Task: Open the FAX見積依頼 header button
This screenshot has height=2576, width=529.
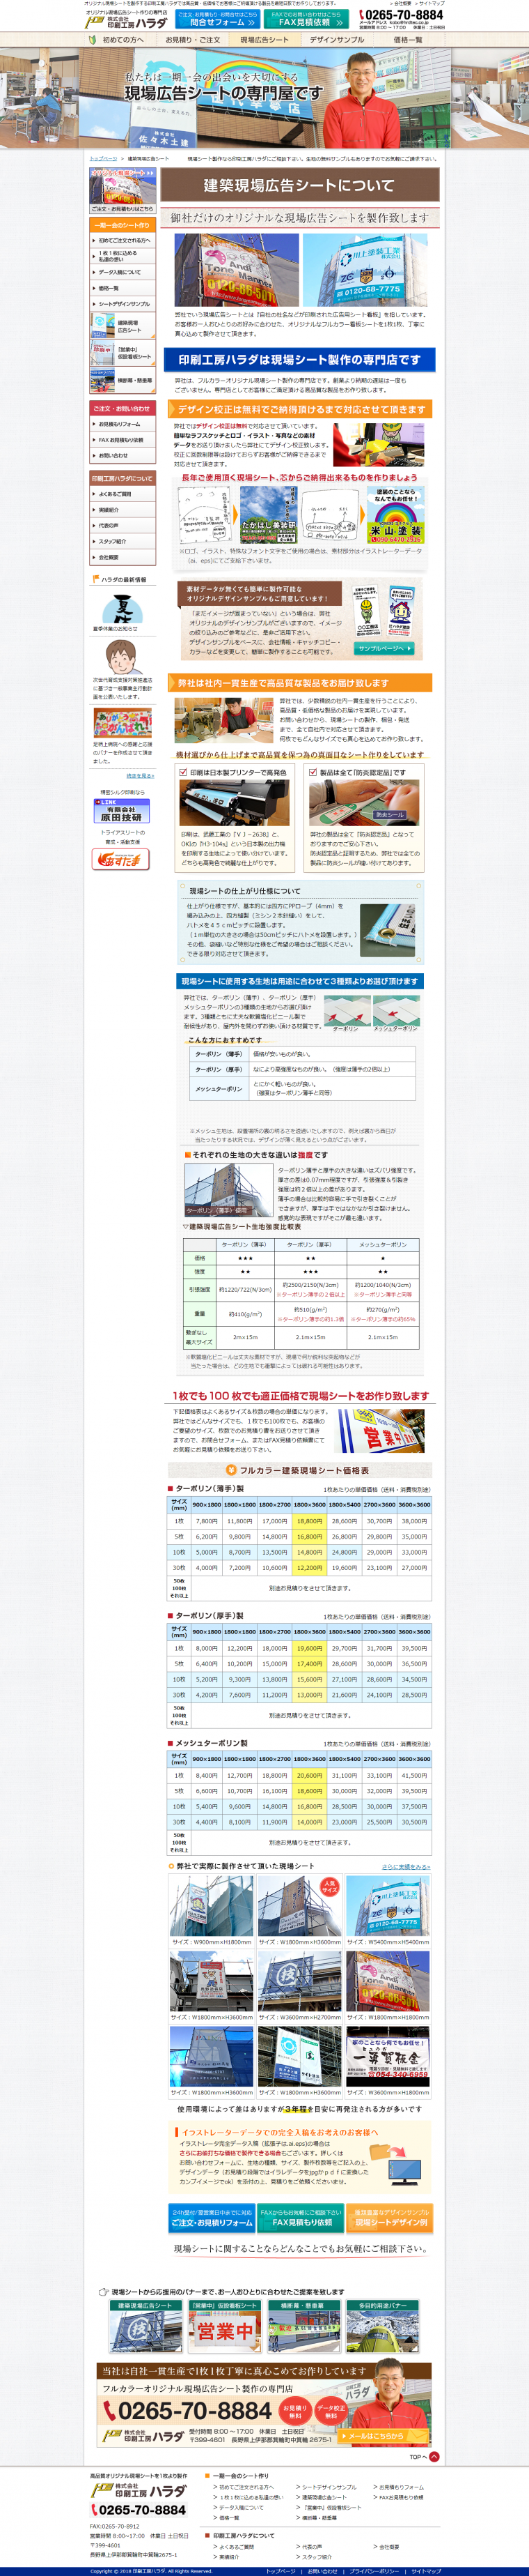Action: (x=308, y=19)
